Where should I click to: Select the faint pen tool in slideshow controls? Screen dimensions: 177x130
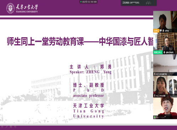[7, 127]
